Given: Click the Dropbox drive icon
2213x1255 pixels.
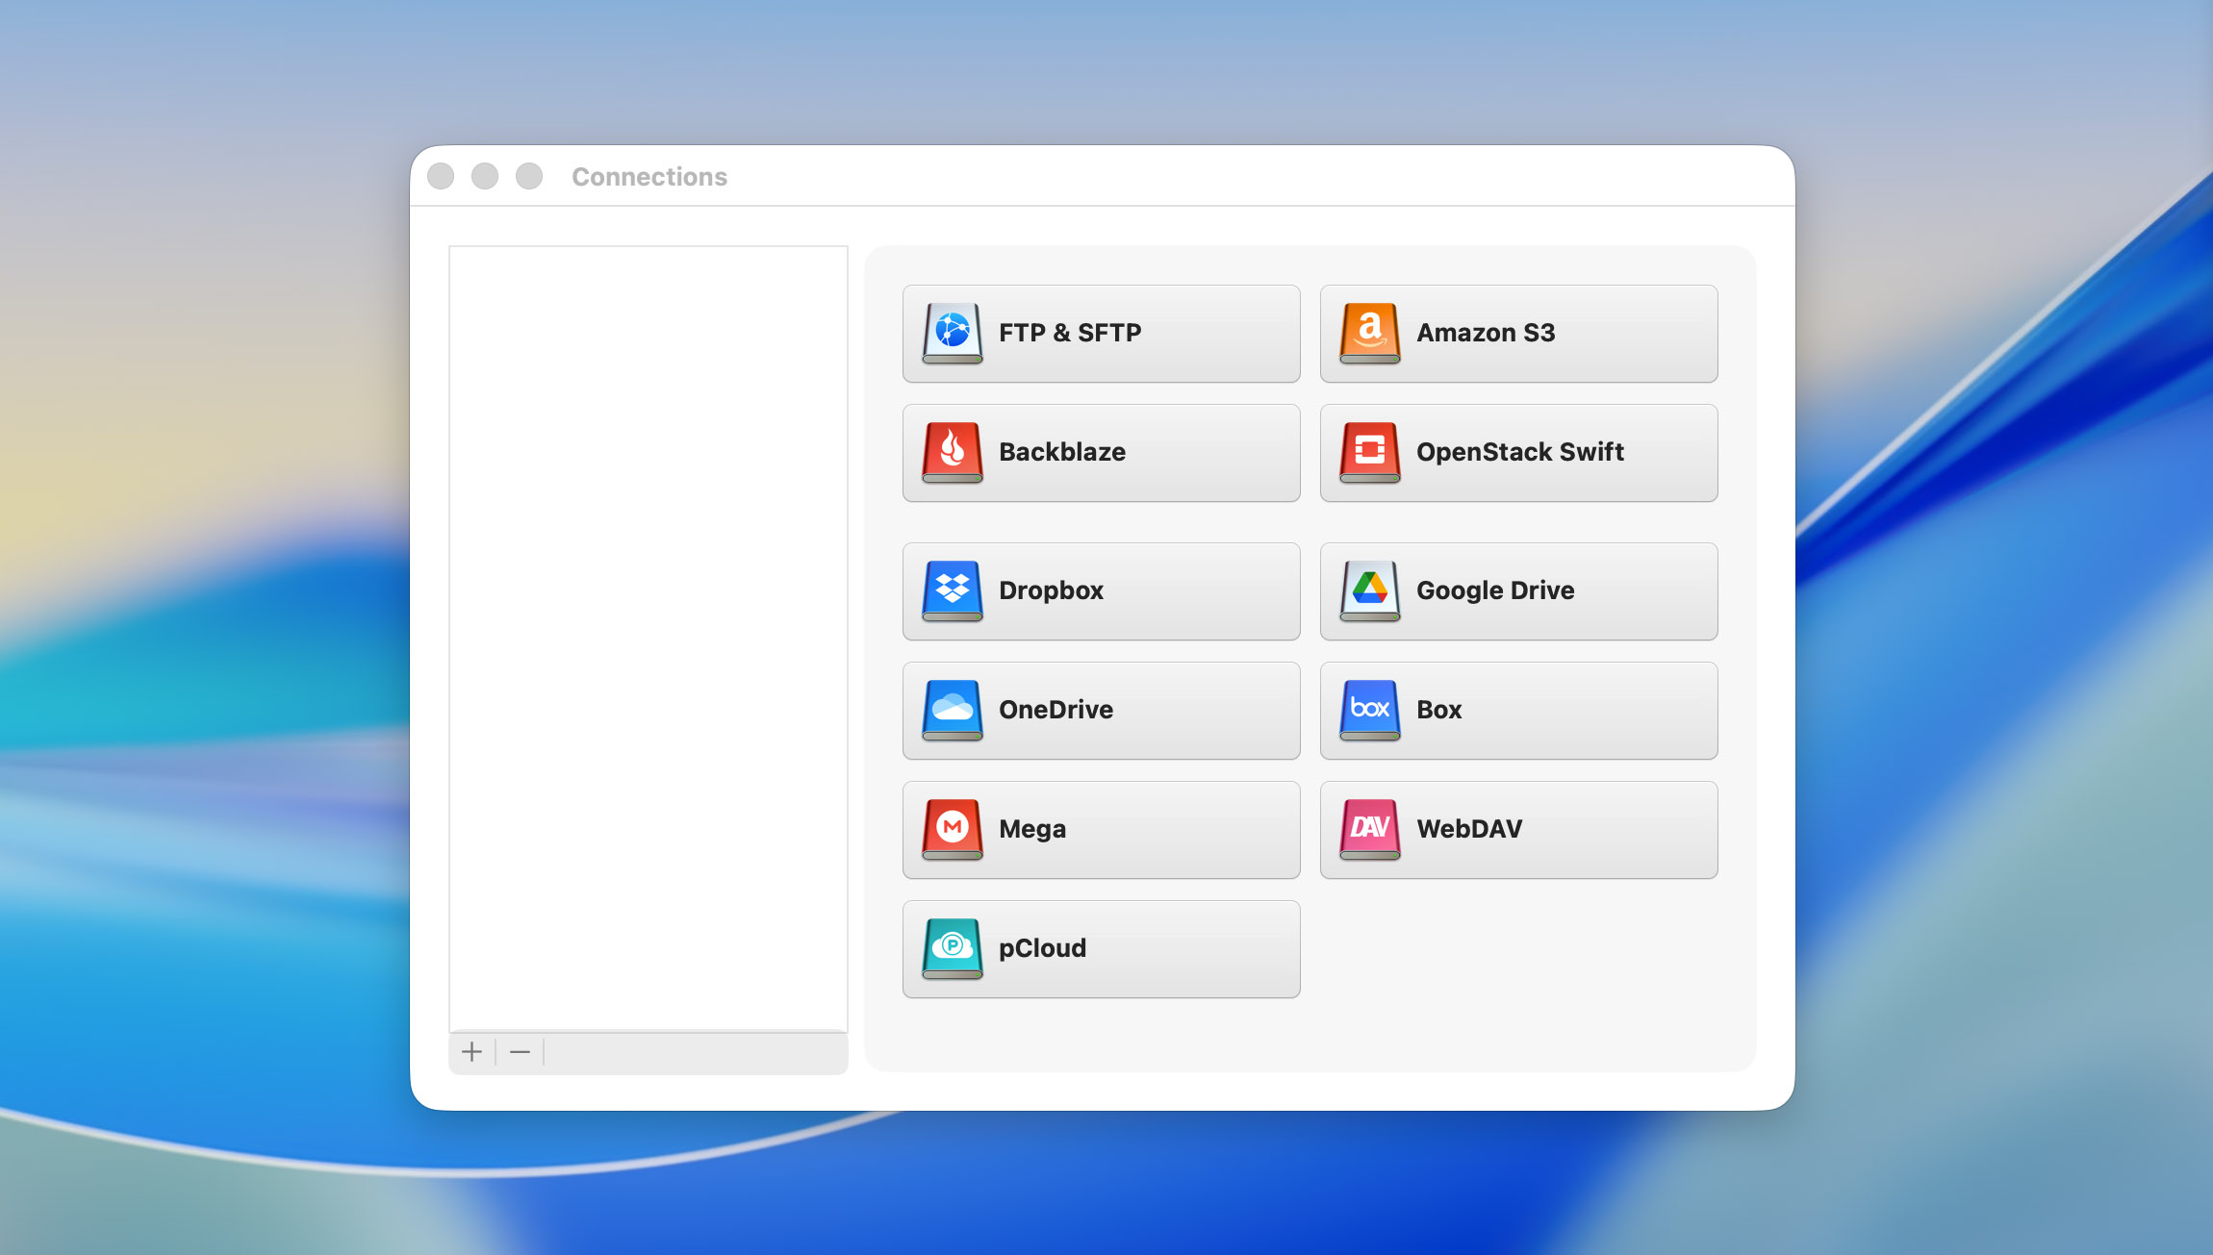Looking at the screenshot, I should point(951,590).
